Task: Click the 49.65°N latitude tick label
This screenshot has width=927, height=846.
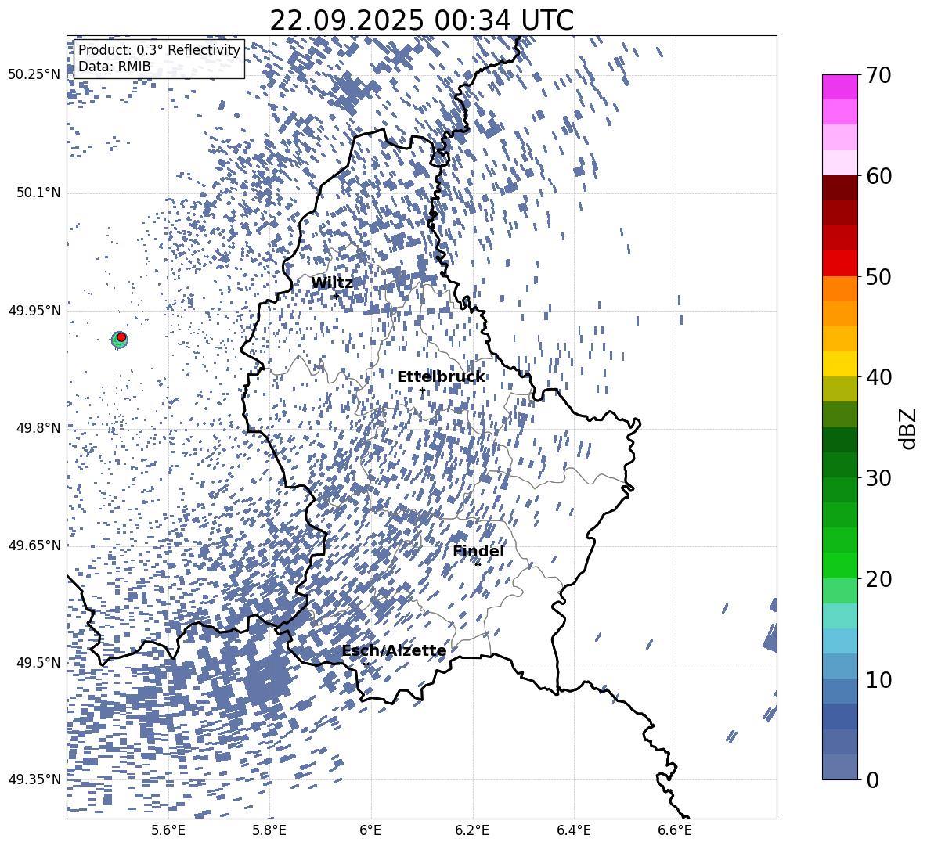Action: click(34, 545)
